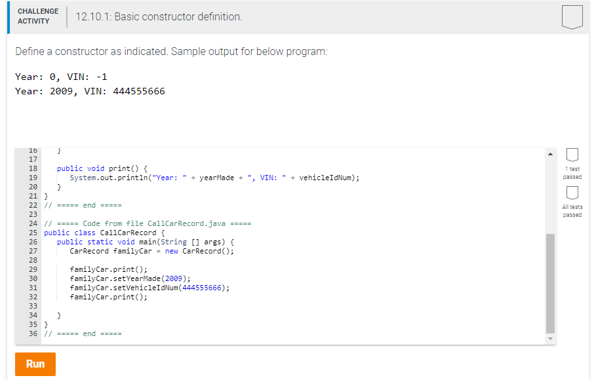Viewport: 596px width, 380px height.
Task: Click the '12.10.1: Basic constructor definition.' title
Action: [x=159, y=17]
